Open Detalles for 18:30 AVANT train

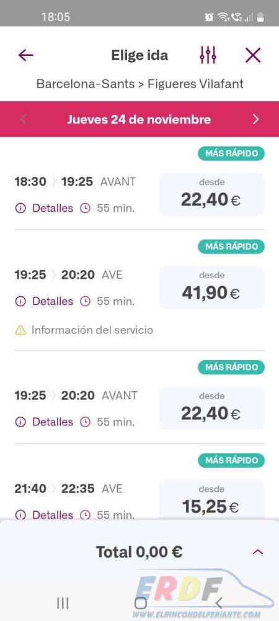pyautogui.click(x=44, y=208)
